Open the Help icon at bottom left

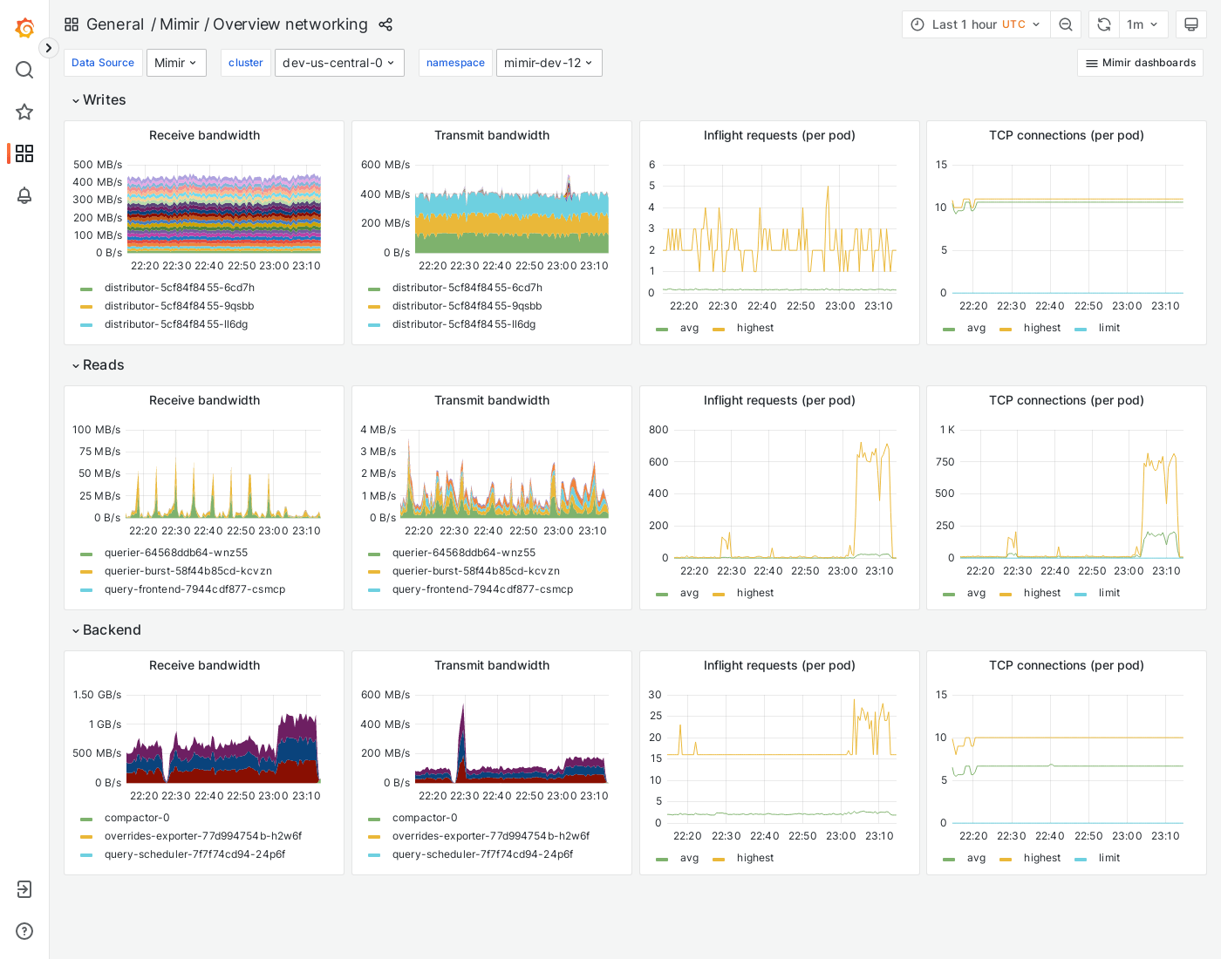(24, 931)
